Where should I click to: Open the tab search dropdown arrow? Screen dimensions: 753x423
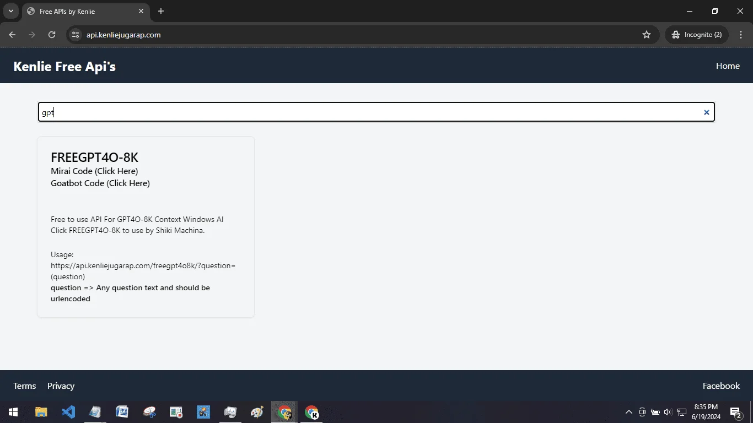click(10, 11)
